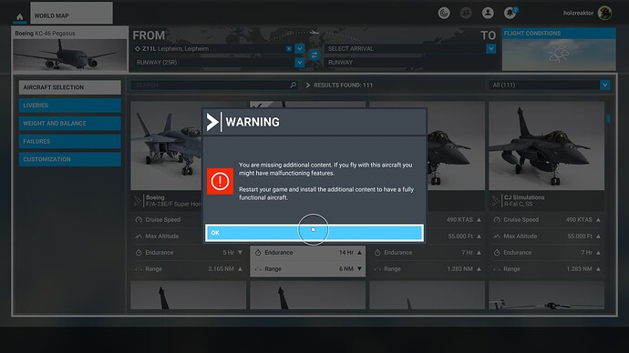
Task: Open the profile icon in the top bar
Action: [x=488, y=14]
